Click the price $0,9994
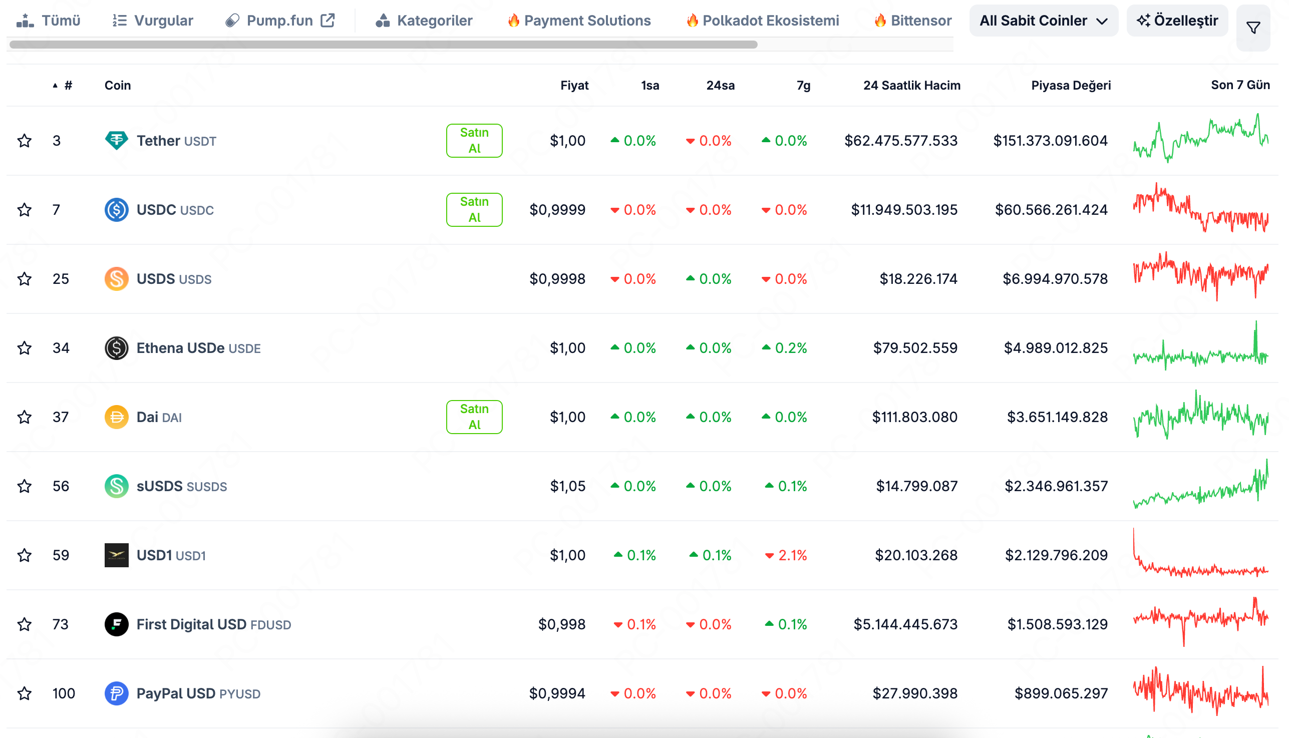Viewport: 1289px width, 738px height. pyautogui.click(x=556, y=693)
